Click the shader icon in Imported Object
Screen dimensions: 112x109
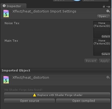pyautogui.click(x=6, y=80)
